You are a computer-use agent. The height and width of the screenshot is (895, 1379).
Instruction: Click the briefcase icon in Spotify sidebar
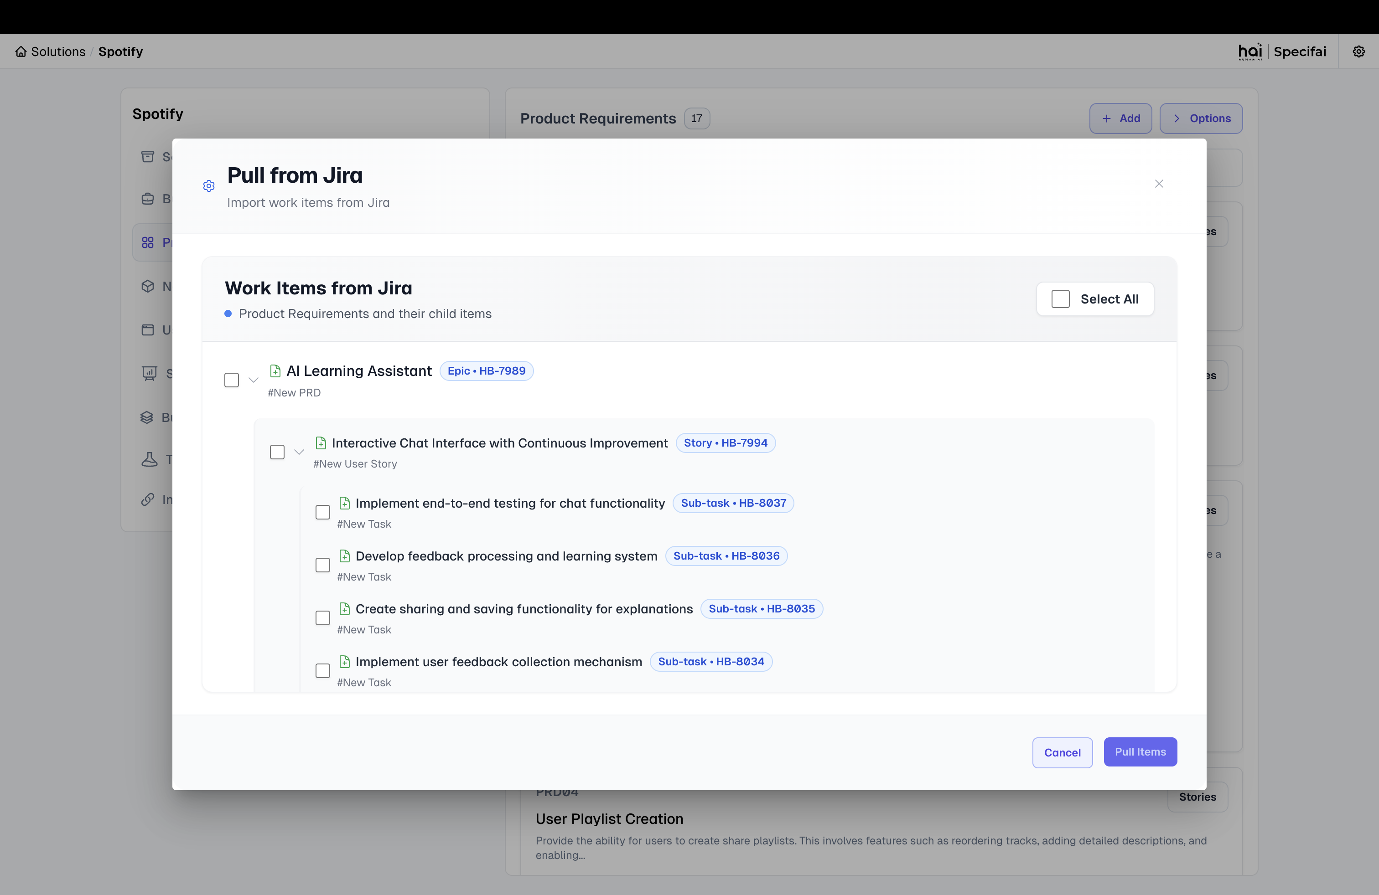tap(148, 199)
